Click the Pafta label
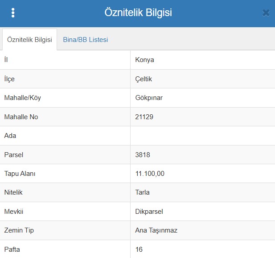The image size is (275, 258). click(x=12, y=250)
